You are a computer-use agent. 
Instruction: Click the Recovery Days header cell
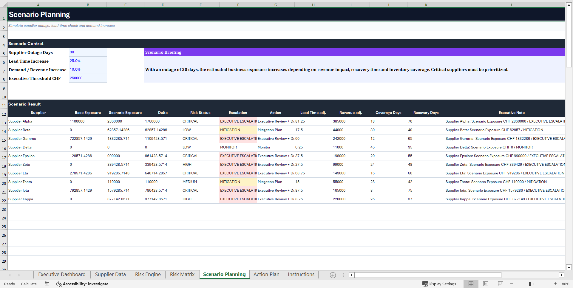tap(426, 113)
